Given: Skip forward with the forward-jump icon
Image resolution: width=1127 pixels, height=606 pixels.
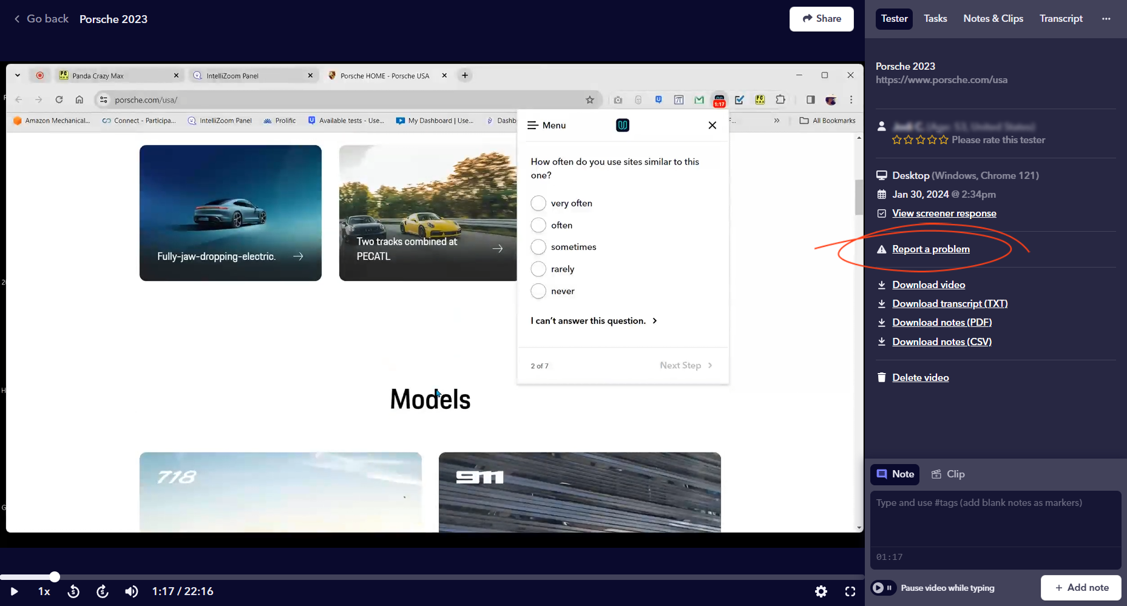Looking at the screenshot, I should tap(103, 591).
